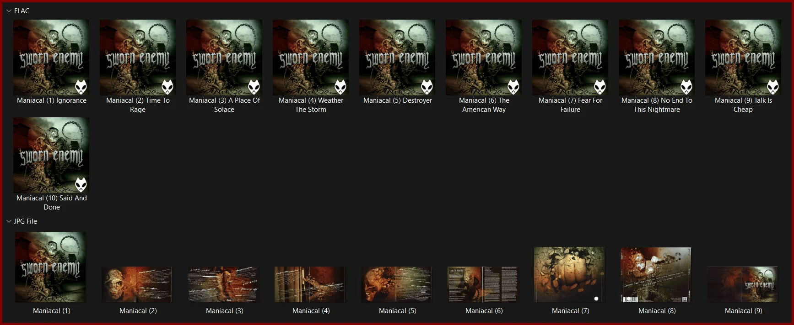This screenshot has height=325, width=794.
Task: Select the JPG File group header label
Action: (26, 221)
